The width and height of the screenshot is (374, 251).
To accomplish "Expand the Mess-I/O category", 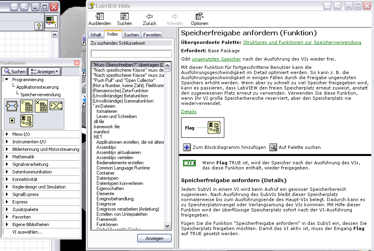I will coord(7,134).
